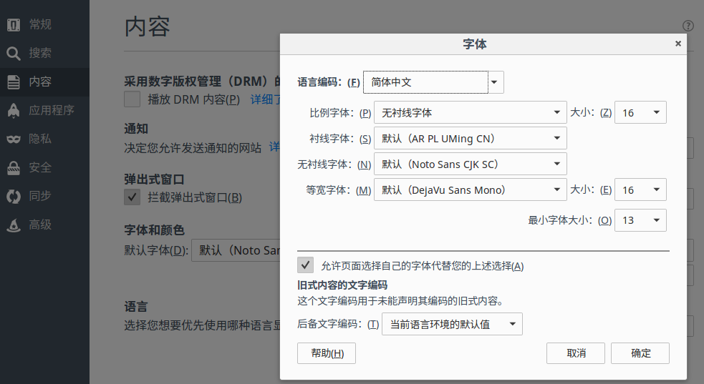Click the help question mark icon
Screen dimensions: 704x384
click(x=688, y=26)
